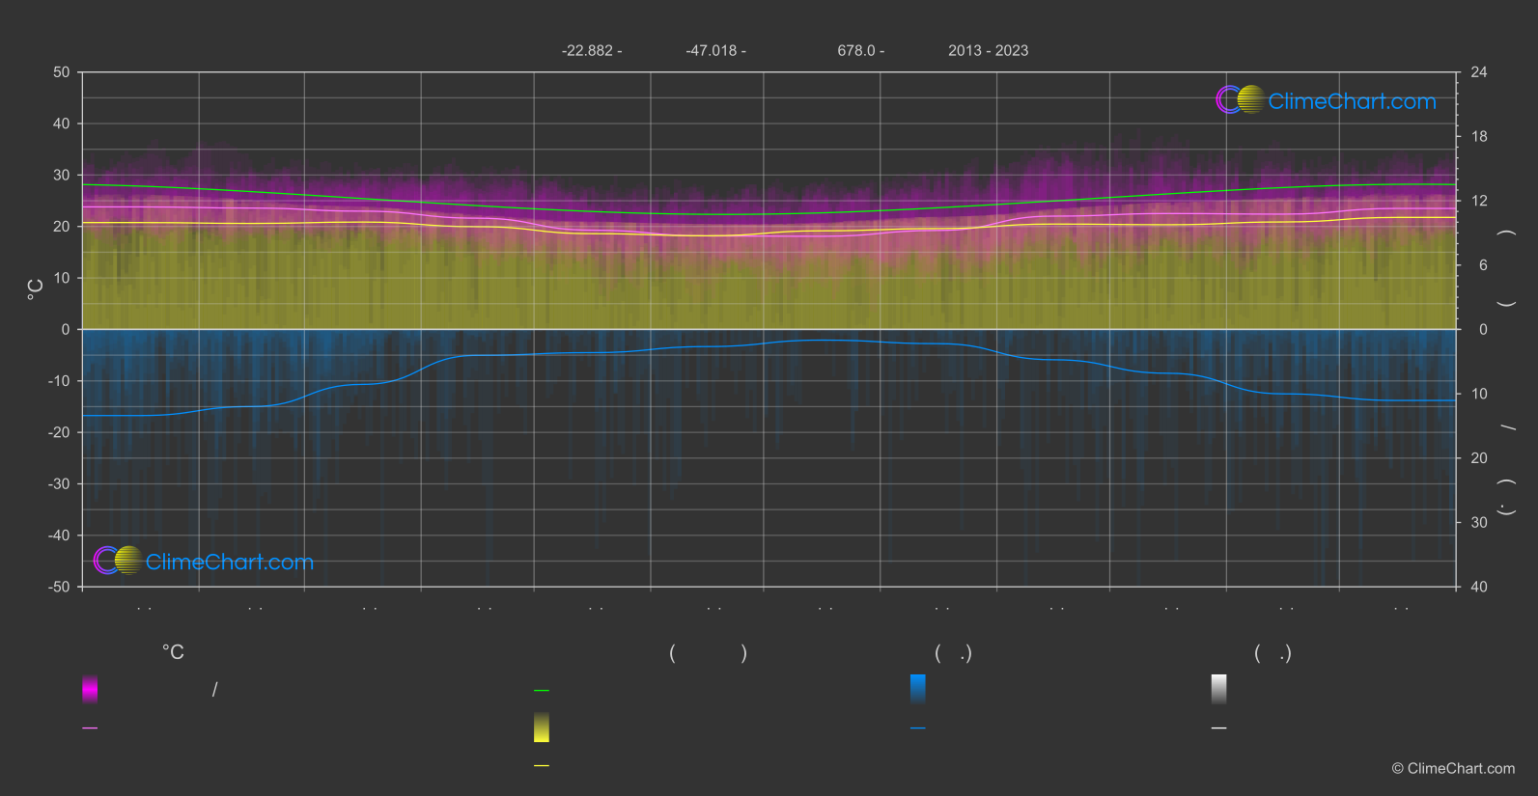The height and width of the screenshot is (796, 1538).
Task: Click the 6 axis tick label
Action: pyautogui.click(x=1483, y=265)
